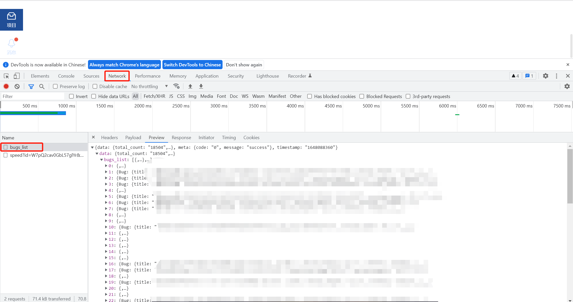The height and width of the screenshot is (302, 573).
Task: Switch to the Console tab
Action: (66, 76)
